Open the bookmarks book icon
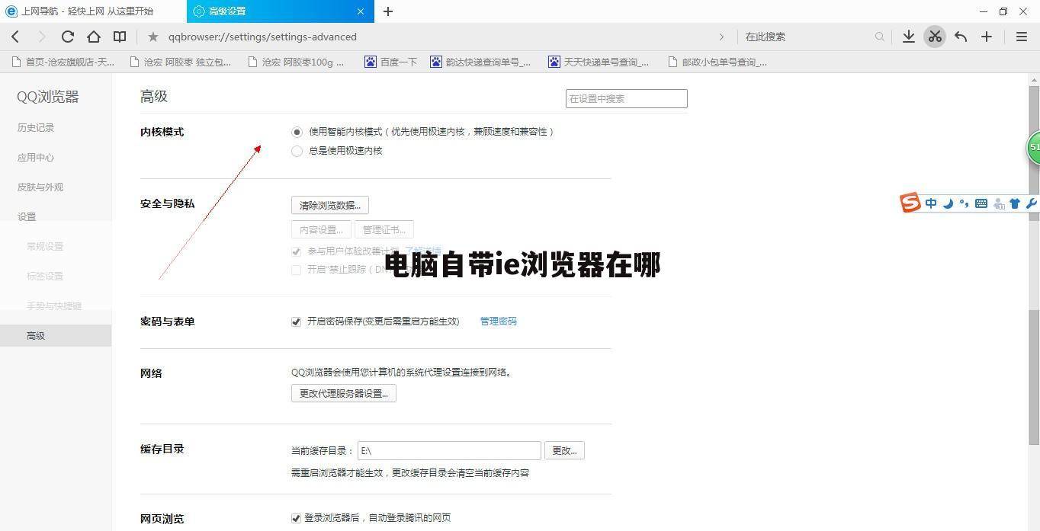 click(120, 37)
